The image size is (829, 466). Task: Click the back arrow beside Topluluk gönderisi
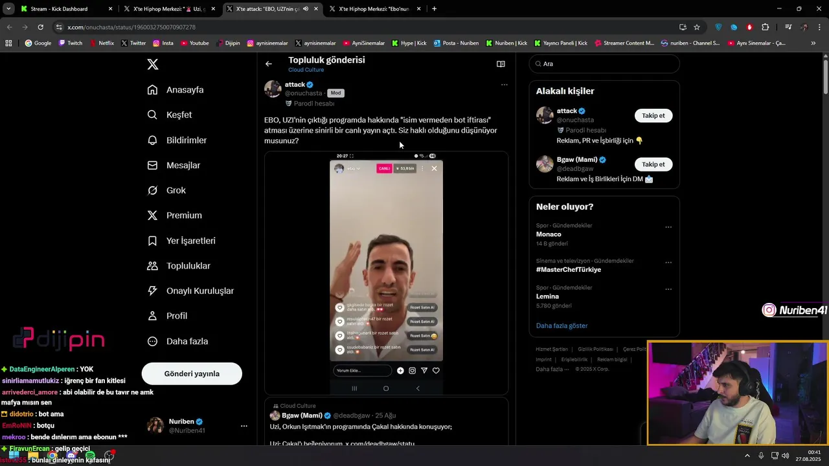269,63
